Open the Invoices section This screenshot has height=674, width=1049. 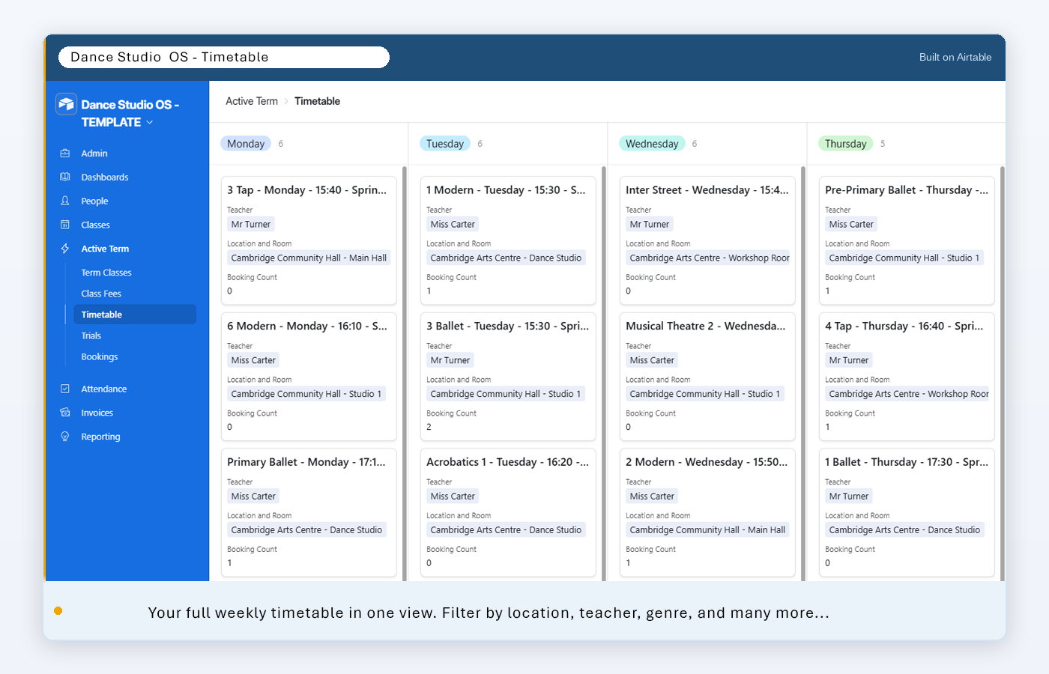click(x=97, y=413)
